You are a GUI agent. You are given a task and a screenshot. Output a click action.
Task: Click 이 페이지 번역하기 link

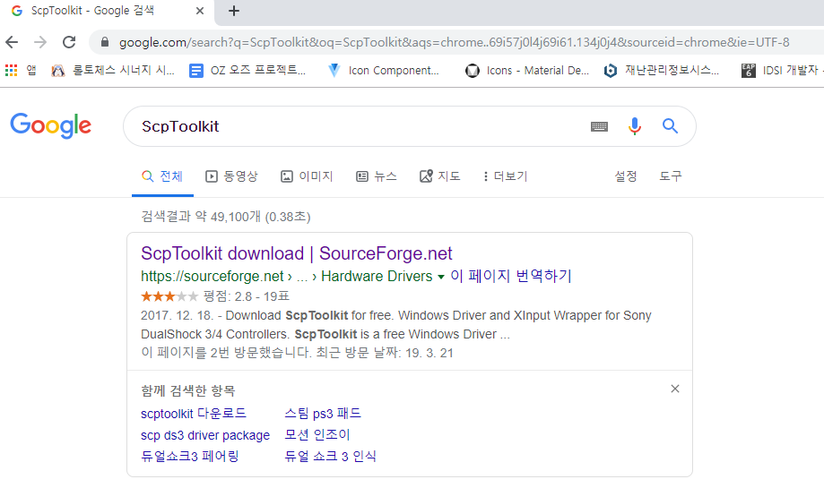pyautogui.click(x=511, y=276)
